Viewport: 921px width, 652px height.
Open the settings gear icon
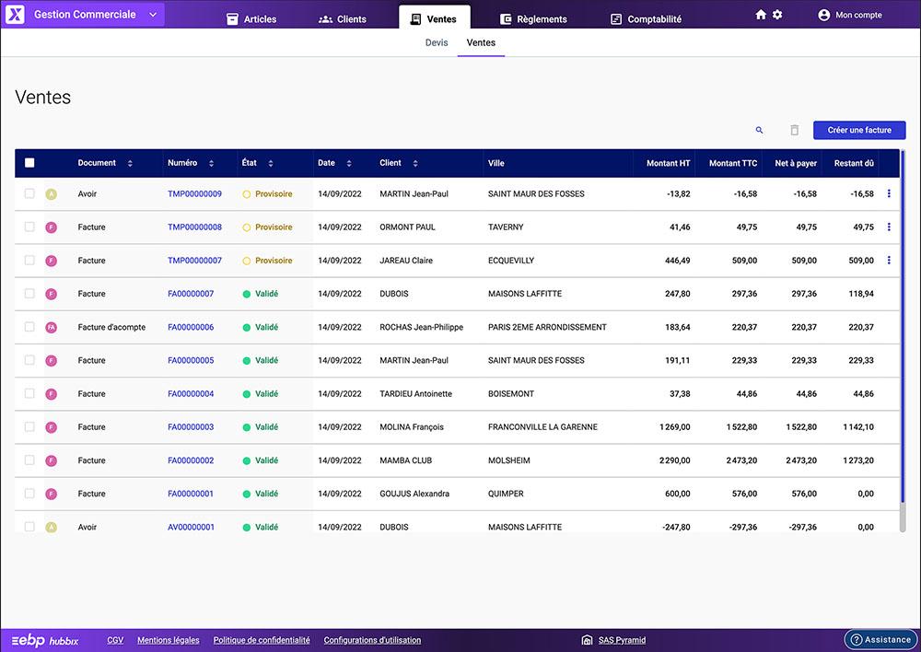tap(777, 15)
